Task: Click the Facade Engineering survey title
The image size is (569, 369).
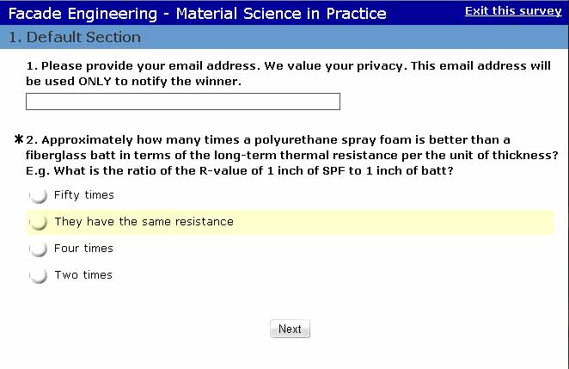Action: (197, 13)
